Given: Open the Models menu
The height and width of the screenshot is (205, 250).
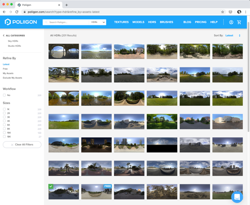Looking at the screenshot, I should pos(138,22).
